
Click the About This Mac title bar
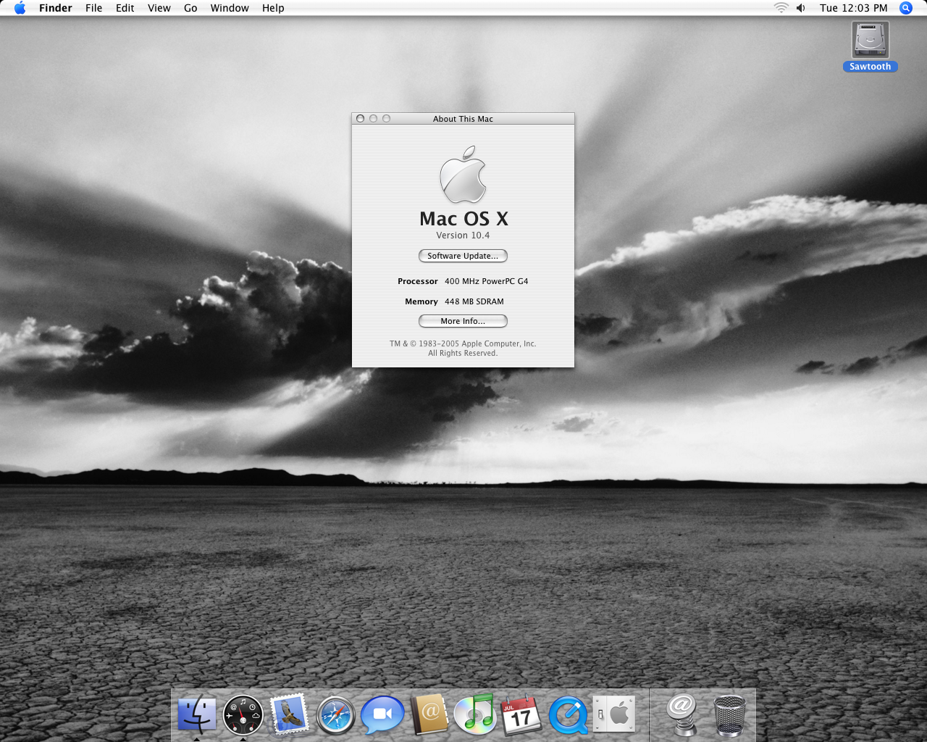click(463, 119)
